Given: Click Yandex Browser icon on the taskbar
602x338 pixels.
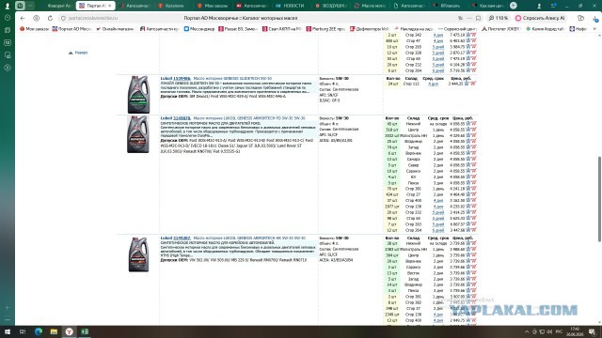Looking at the screenshot, I should click(69, 331).
